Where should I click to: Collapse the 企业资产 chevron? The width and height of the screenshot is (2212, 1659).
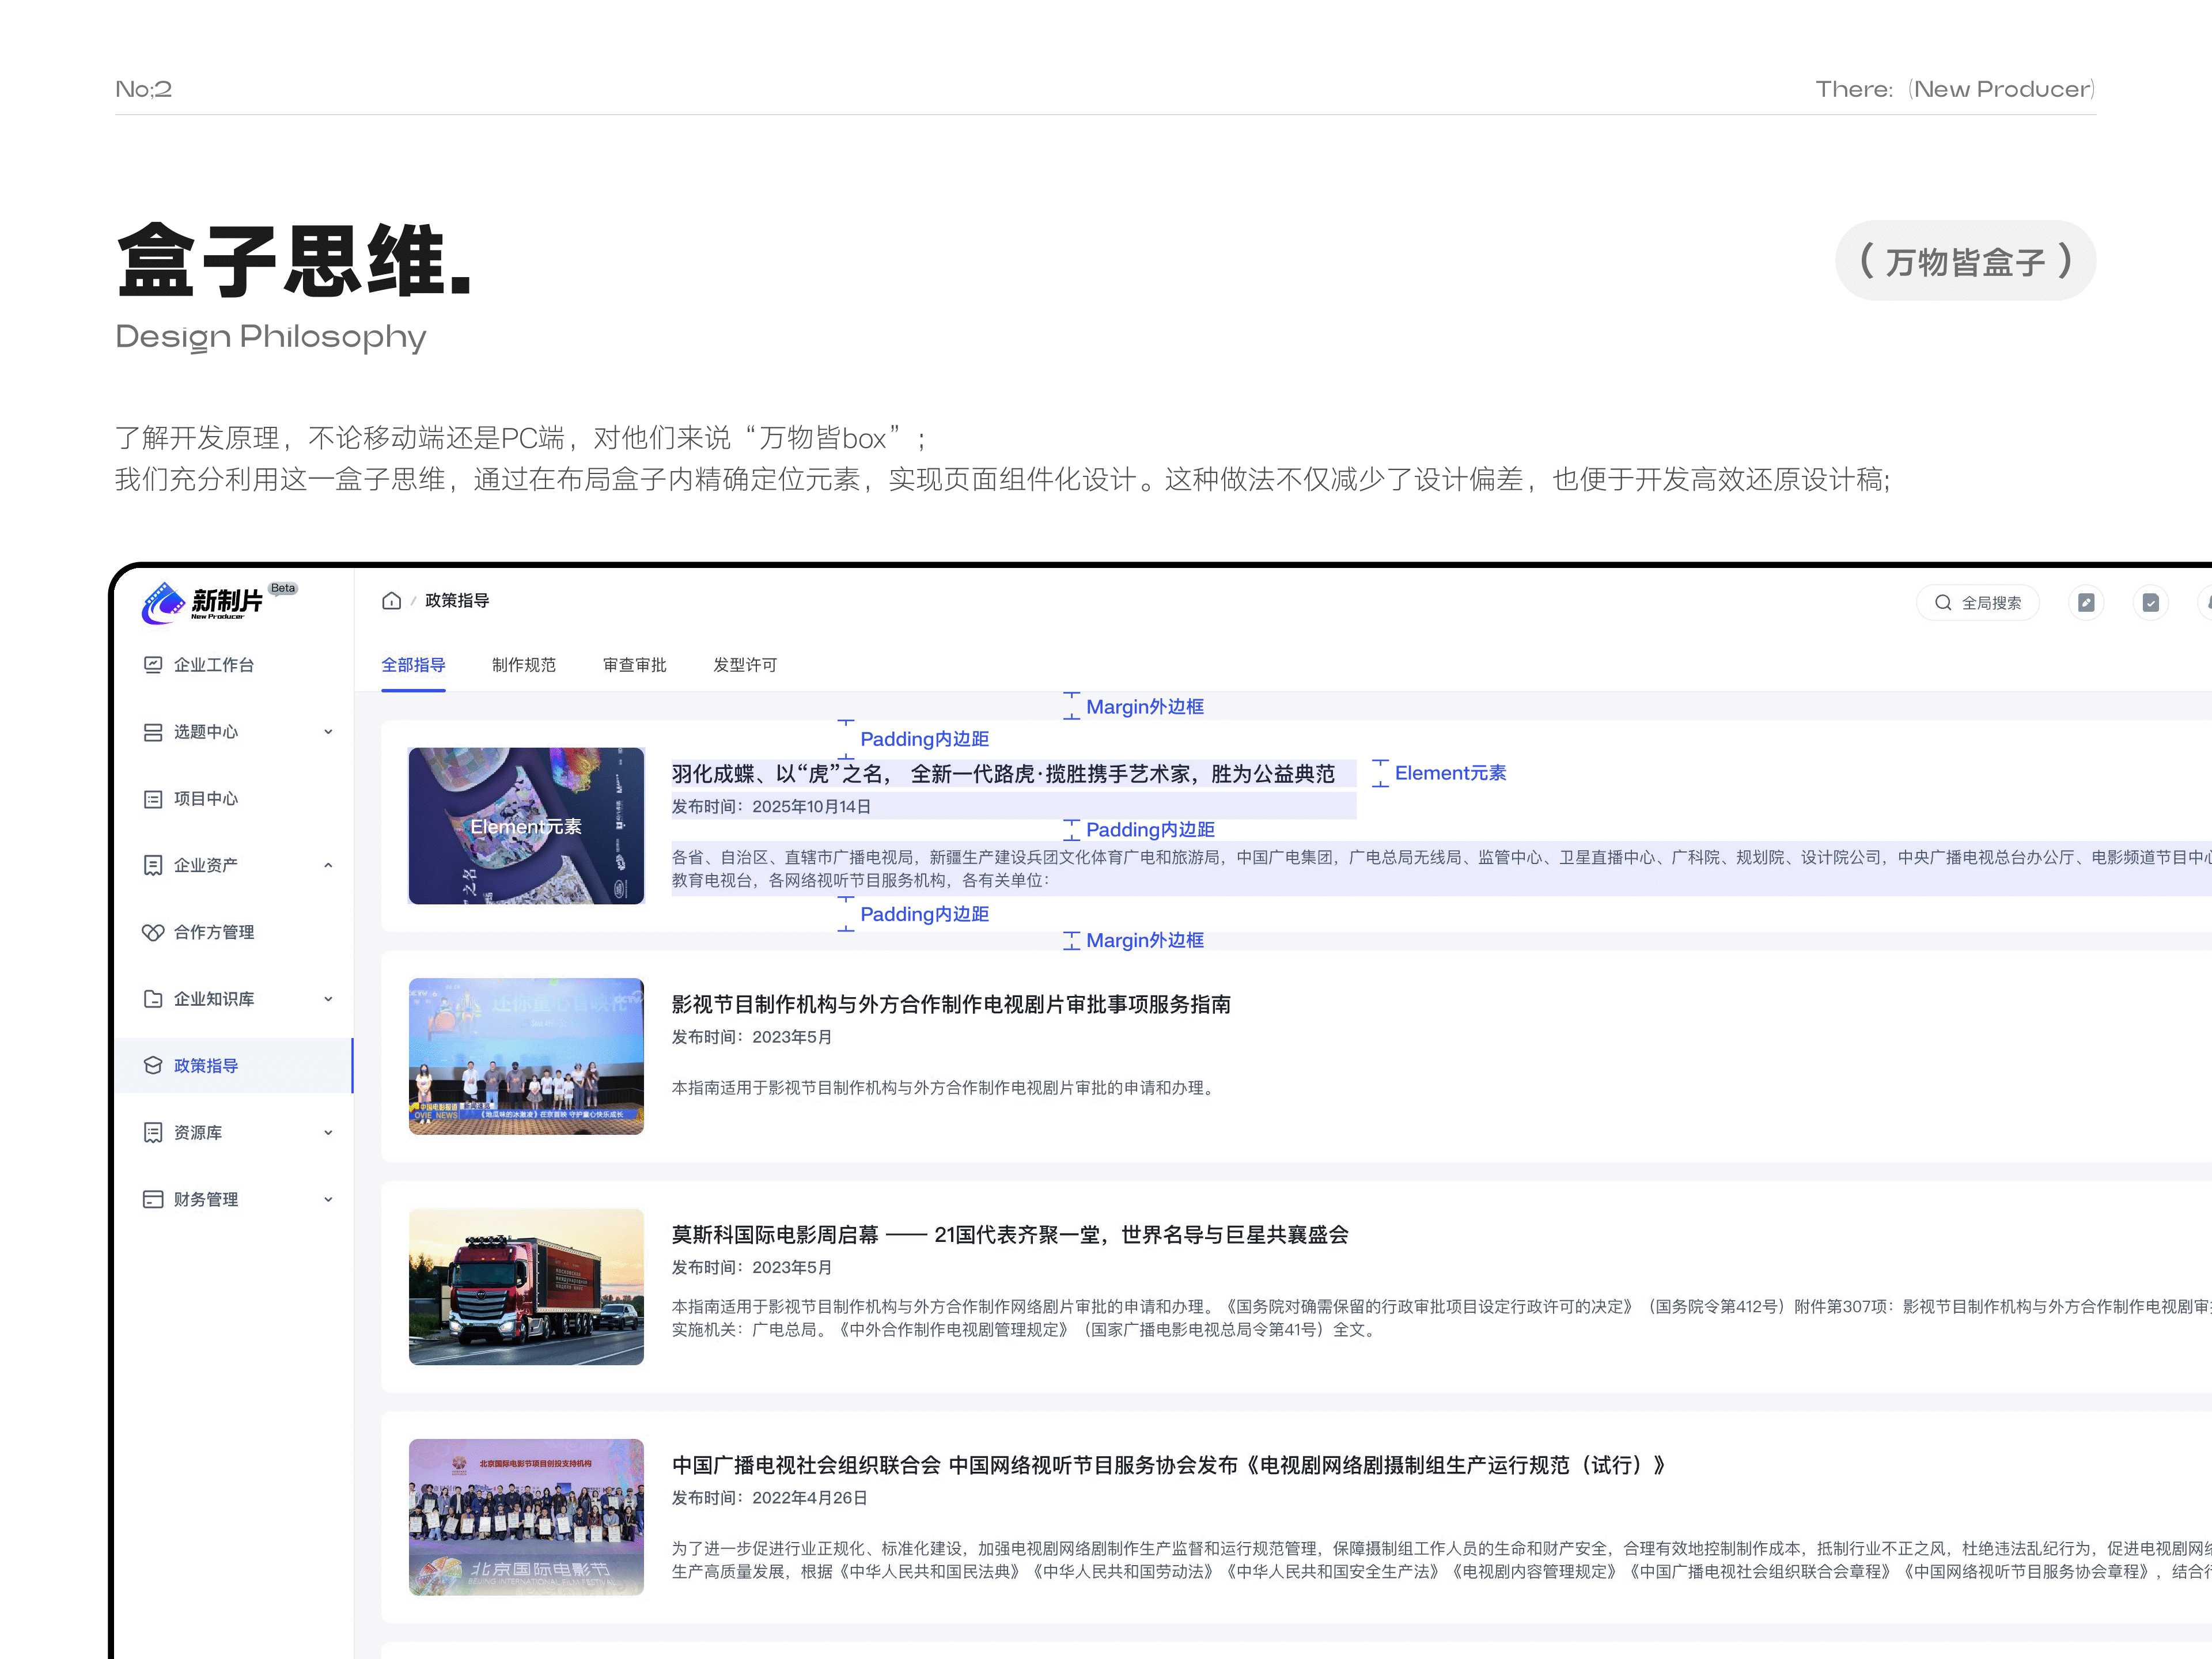pyautogui.click(x=328, y=865)
